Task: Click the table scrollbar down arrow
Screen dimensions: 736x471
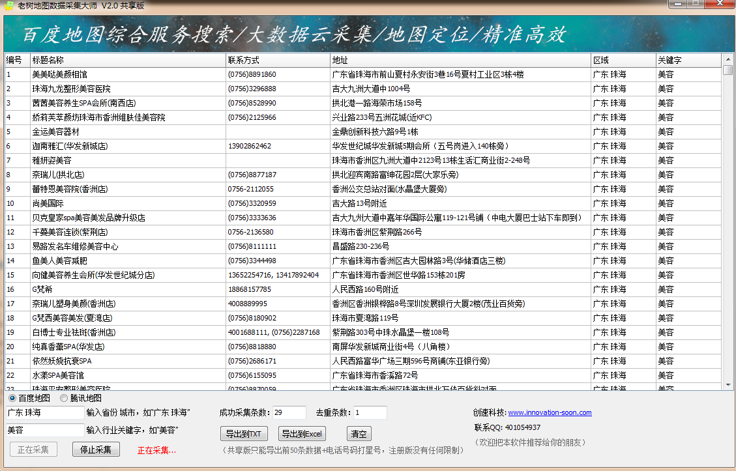Action: (x=728, y=384)
